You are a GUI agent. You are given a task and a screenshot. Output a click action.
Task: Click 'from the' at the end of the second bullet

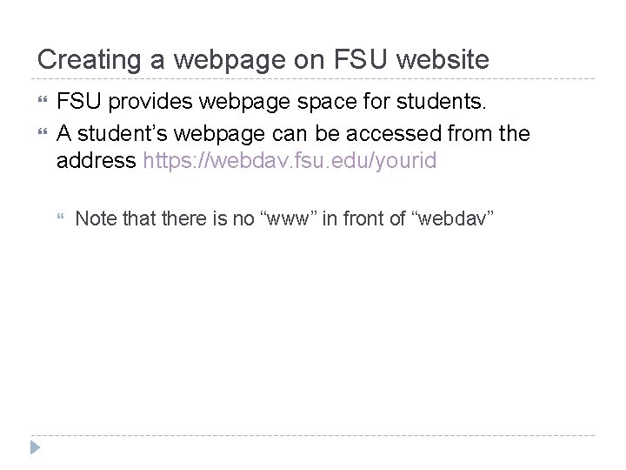point(510,132)
